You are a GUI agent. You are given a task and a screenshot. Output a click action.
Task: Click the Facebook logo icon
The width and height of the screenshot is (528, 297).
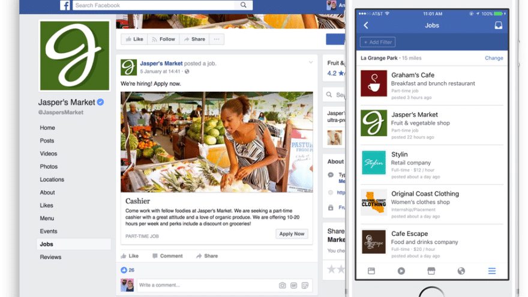click(x=65, y=5)
